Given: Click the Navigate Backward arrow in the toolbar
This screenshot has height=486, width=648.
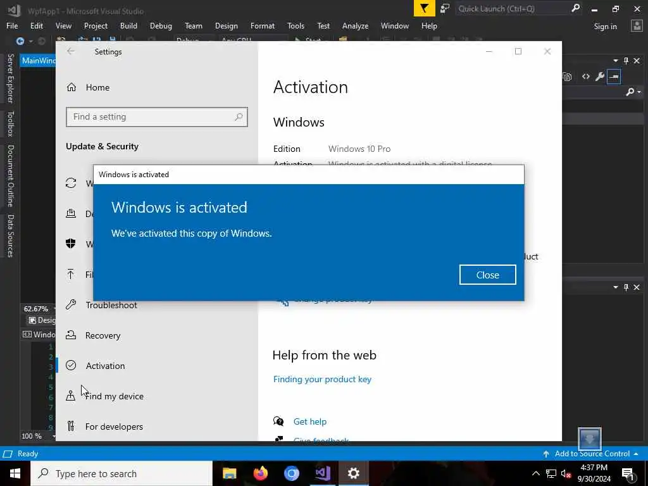Looking at the screenshot, I should pos(20,41).
